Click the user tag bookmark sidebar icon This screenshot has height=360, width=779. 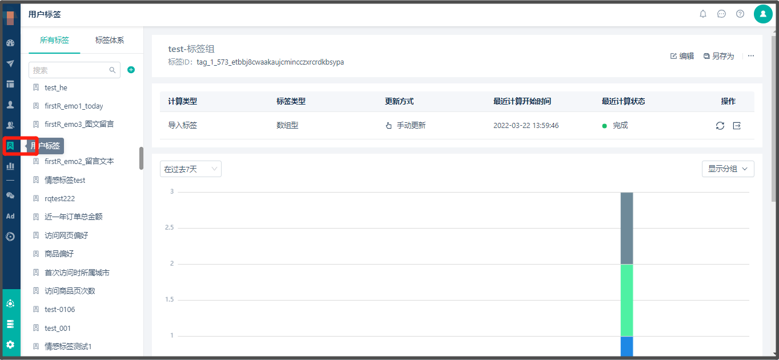point(10,146)
